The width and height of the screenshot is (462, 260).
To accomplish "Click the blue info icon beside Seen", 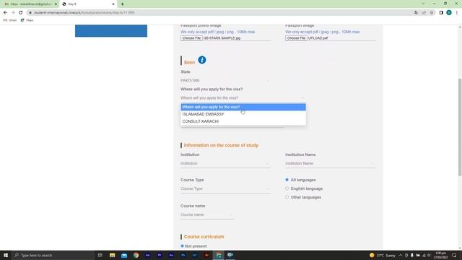I will [x=202, y=60].
